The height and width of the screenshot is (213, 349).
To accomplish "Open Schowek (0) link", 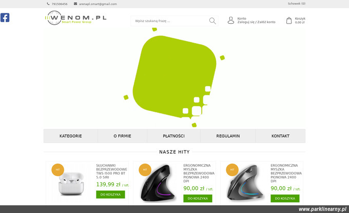I will tap(297, 4).
